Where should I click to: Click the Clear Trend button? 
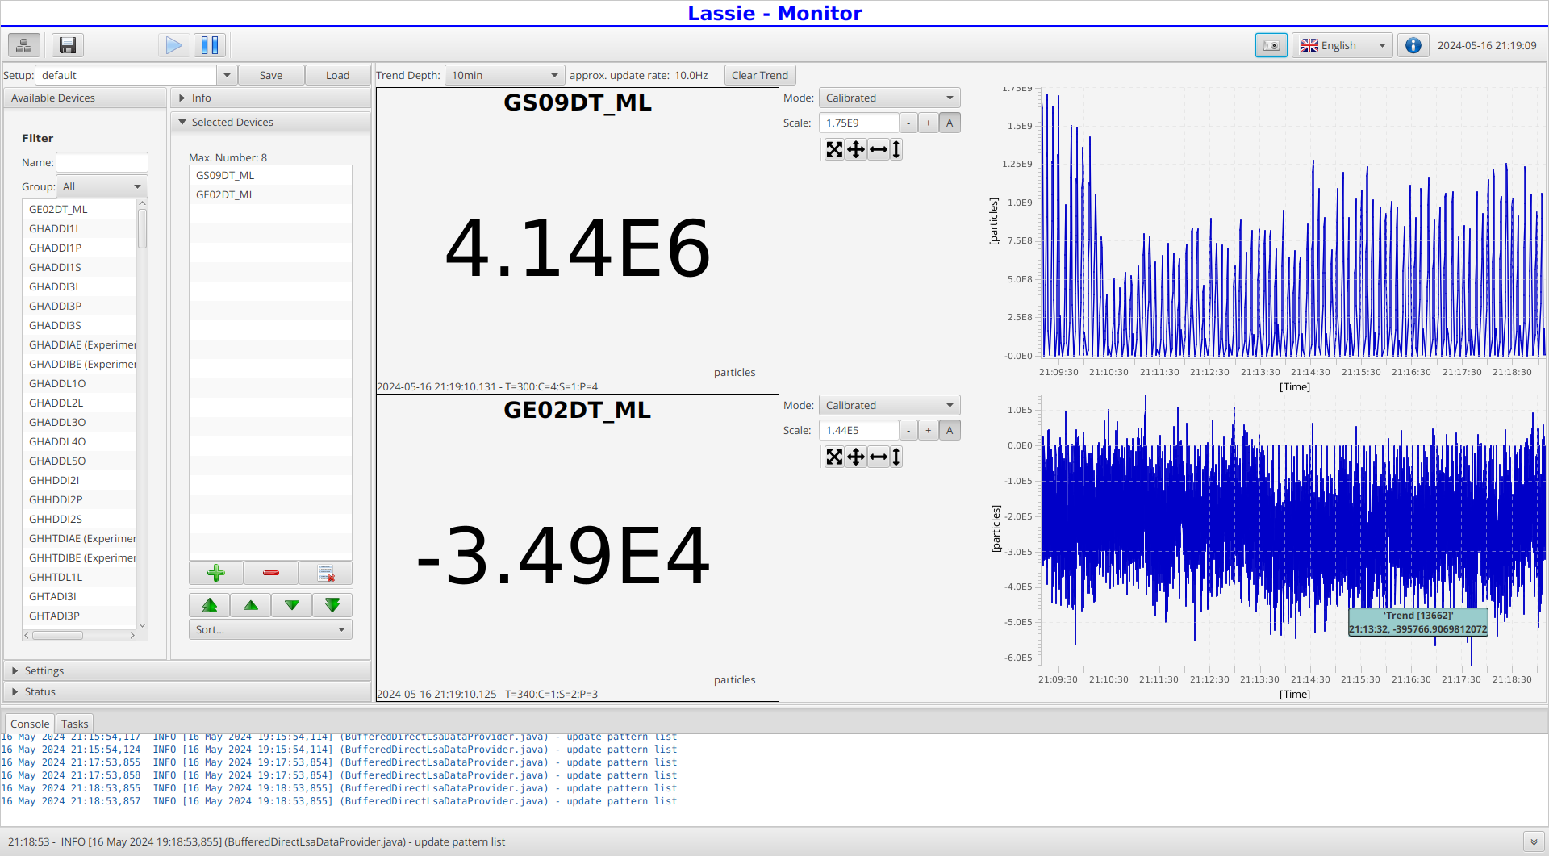click(760, 75)
